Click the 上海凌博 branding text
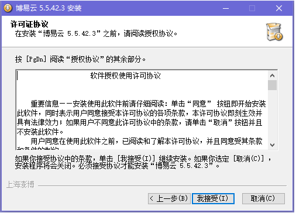Viewport: 296px width, 213px height. (20, 184)
